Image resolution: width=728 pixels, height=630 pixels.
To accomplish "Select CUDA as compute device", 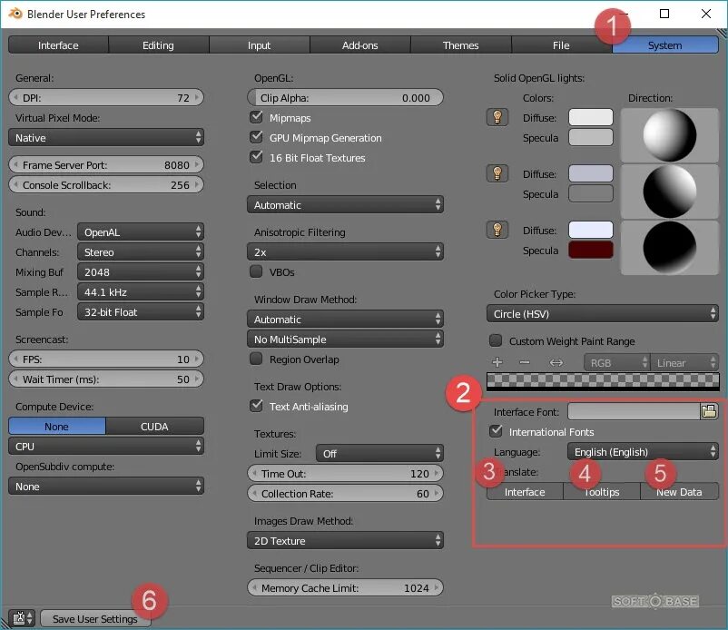I will [154, 426].
